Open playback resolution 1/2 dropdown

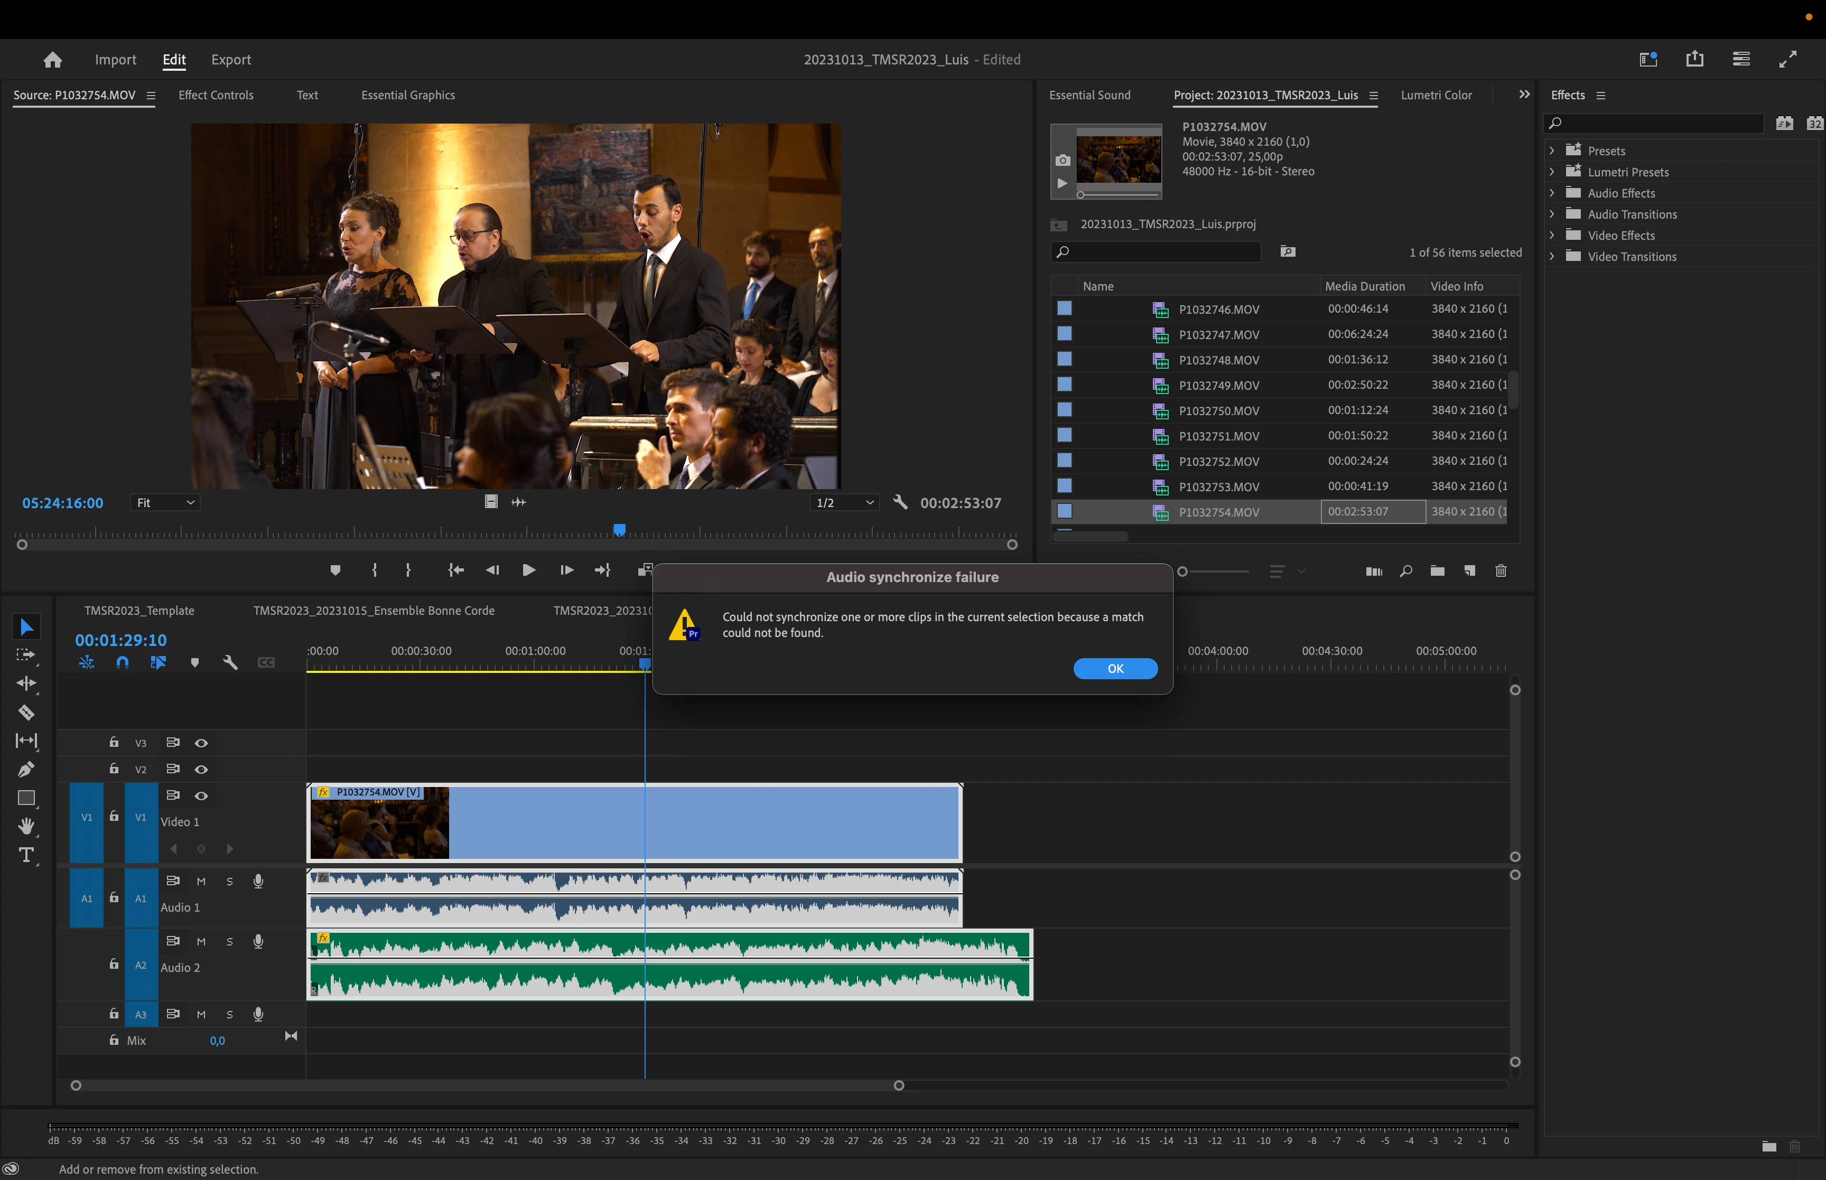844,503
